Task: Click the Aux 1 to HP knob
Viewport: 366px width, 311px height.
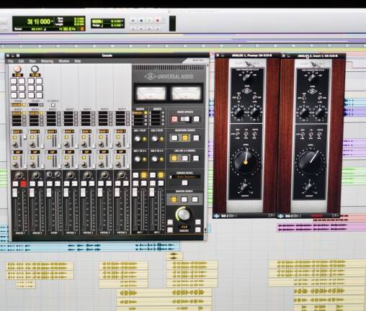Action: pos(137,138)
